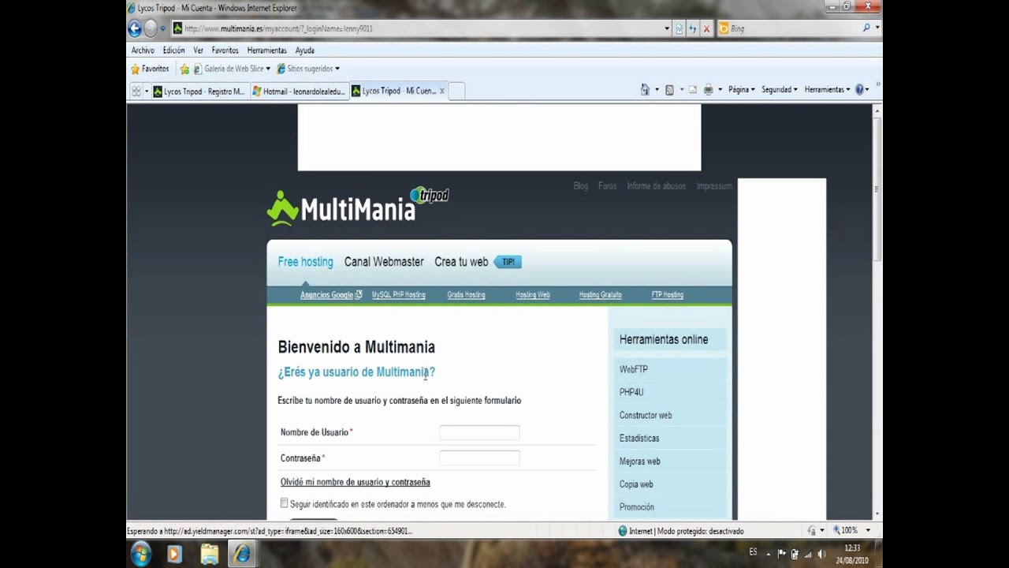Click the MySQL PHP Hosting ad link
Screen dimensions: 1009x568
pos(398,295)
